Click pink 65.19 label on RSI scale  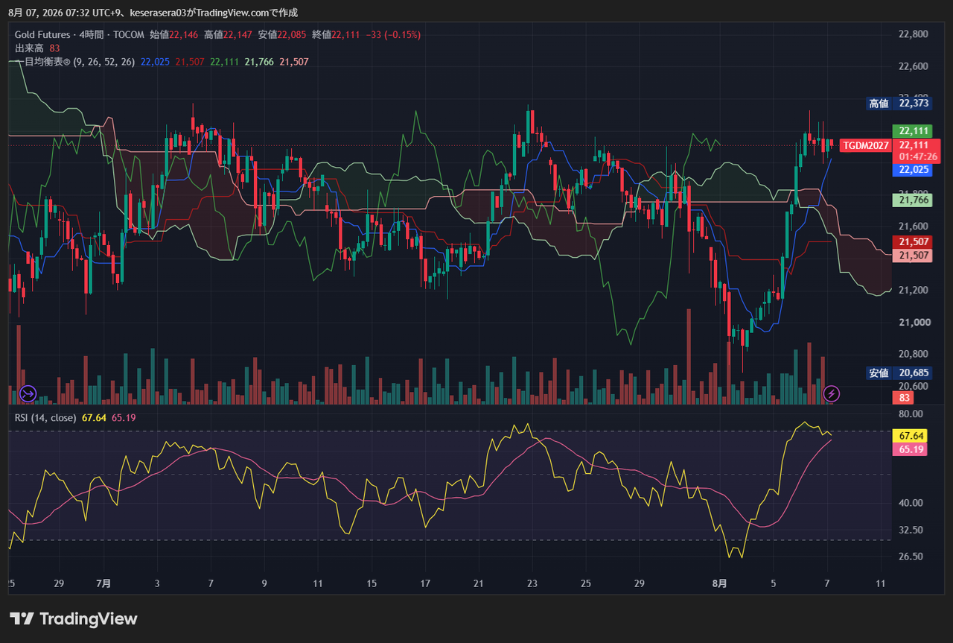pyautogui.click(x=909, y=449)
